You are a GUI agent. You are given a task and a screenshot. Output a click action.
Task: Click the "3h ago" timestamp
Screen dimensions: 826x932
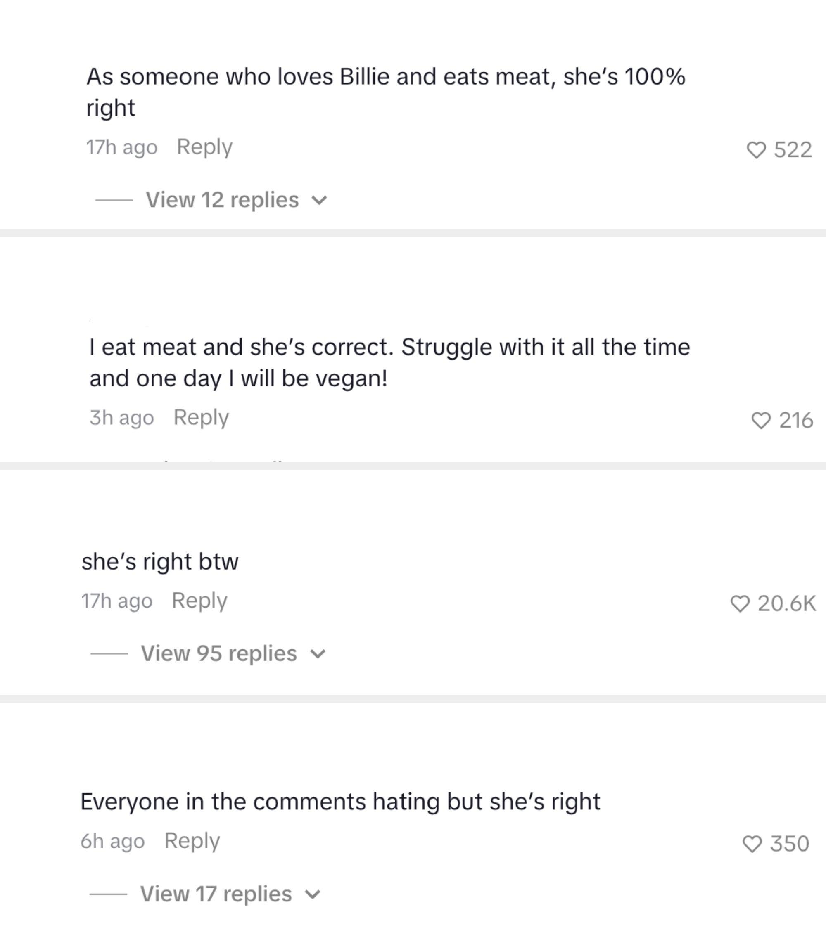pyautogui.click(x=121, y=418)
